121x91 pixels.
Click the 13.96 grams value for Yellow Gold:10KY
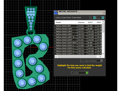coord(81,29)
